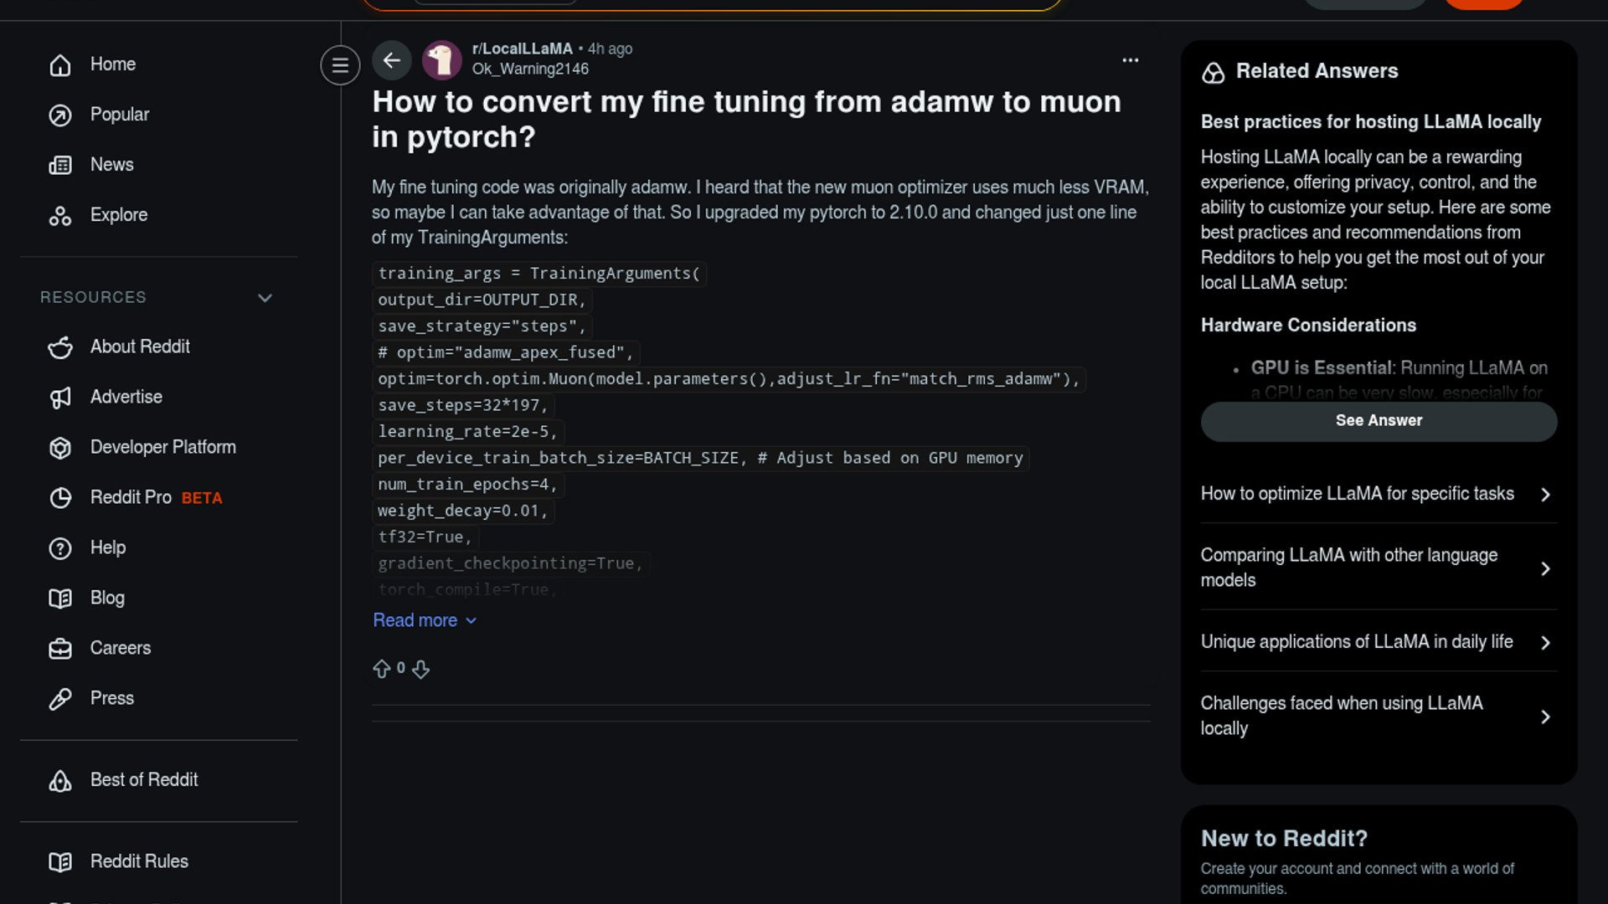Visit the r/LocalLLaMA subreddit link
Viewport: 1608px width, 904px height.
(522, 49)
